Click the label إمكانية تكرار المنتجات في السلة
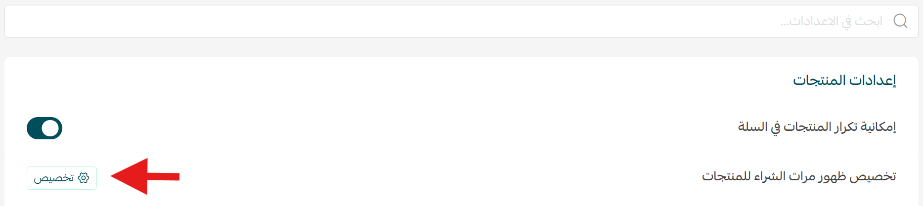The height and width of the screenshot is (206, 923). click(x=817, y=127)
